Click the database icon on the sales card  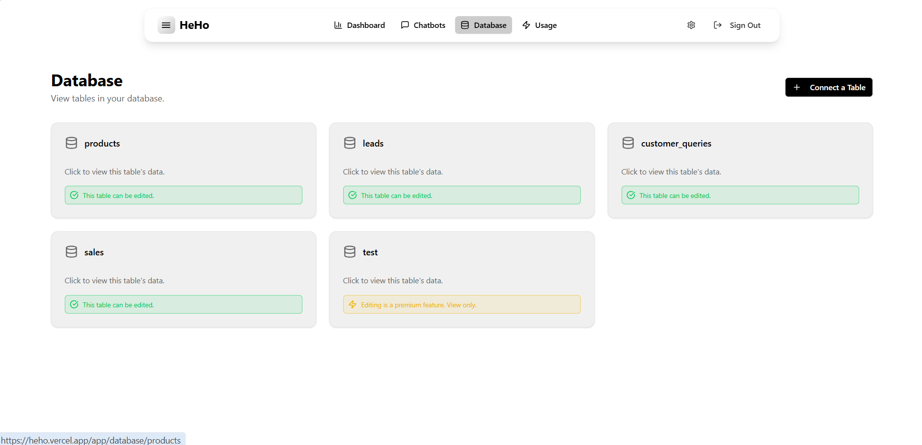(x=72, y=252)
